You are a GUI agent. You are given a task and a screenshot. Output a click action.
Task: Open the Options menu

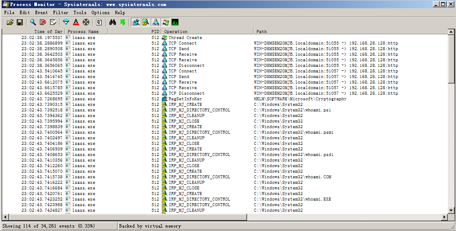point(100,13)
